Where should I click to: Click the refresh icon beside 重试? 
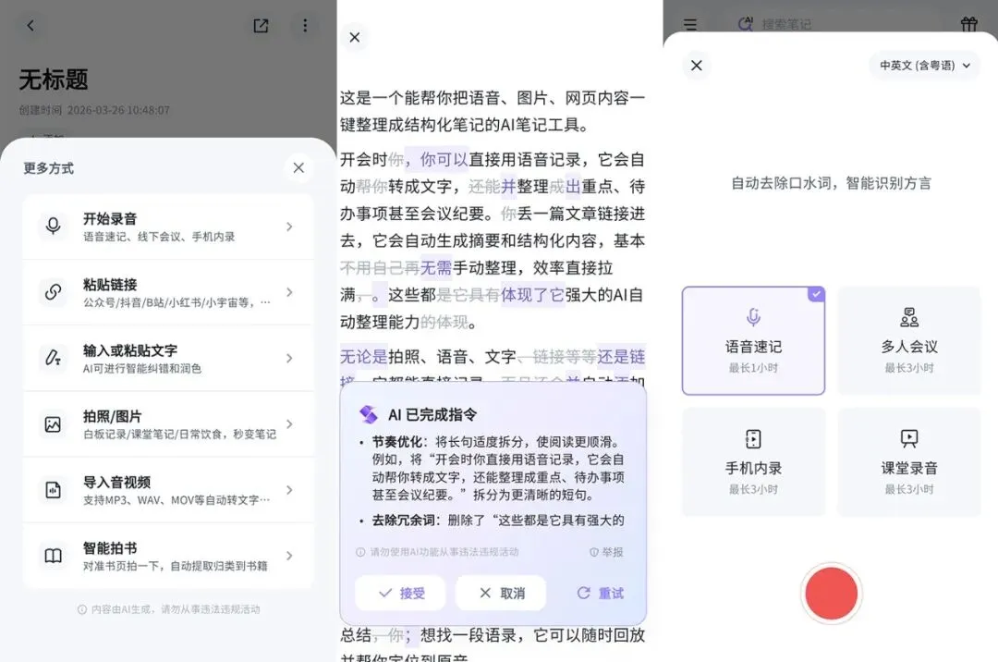584,594
